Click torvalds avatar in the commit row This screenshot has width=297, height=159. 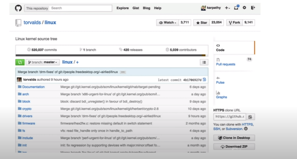[x=19, y=79]
